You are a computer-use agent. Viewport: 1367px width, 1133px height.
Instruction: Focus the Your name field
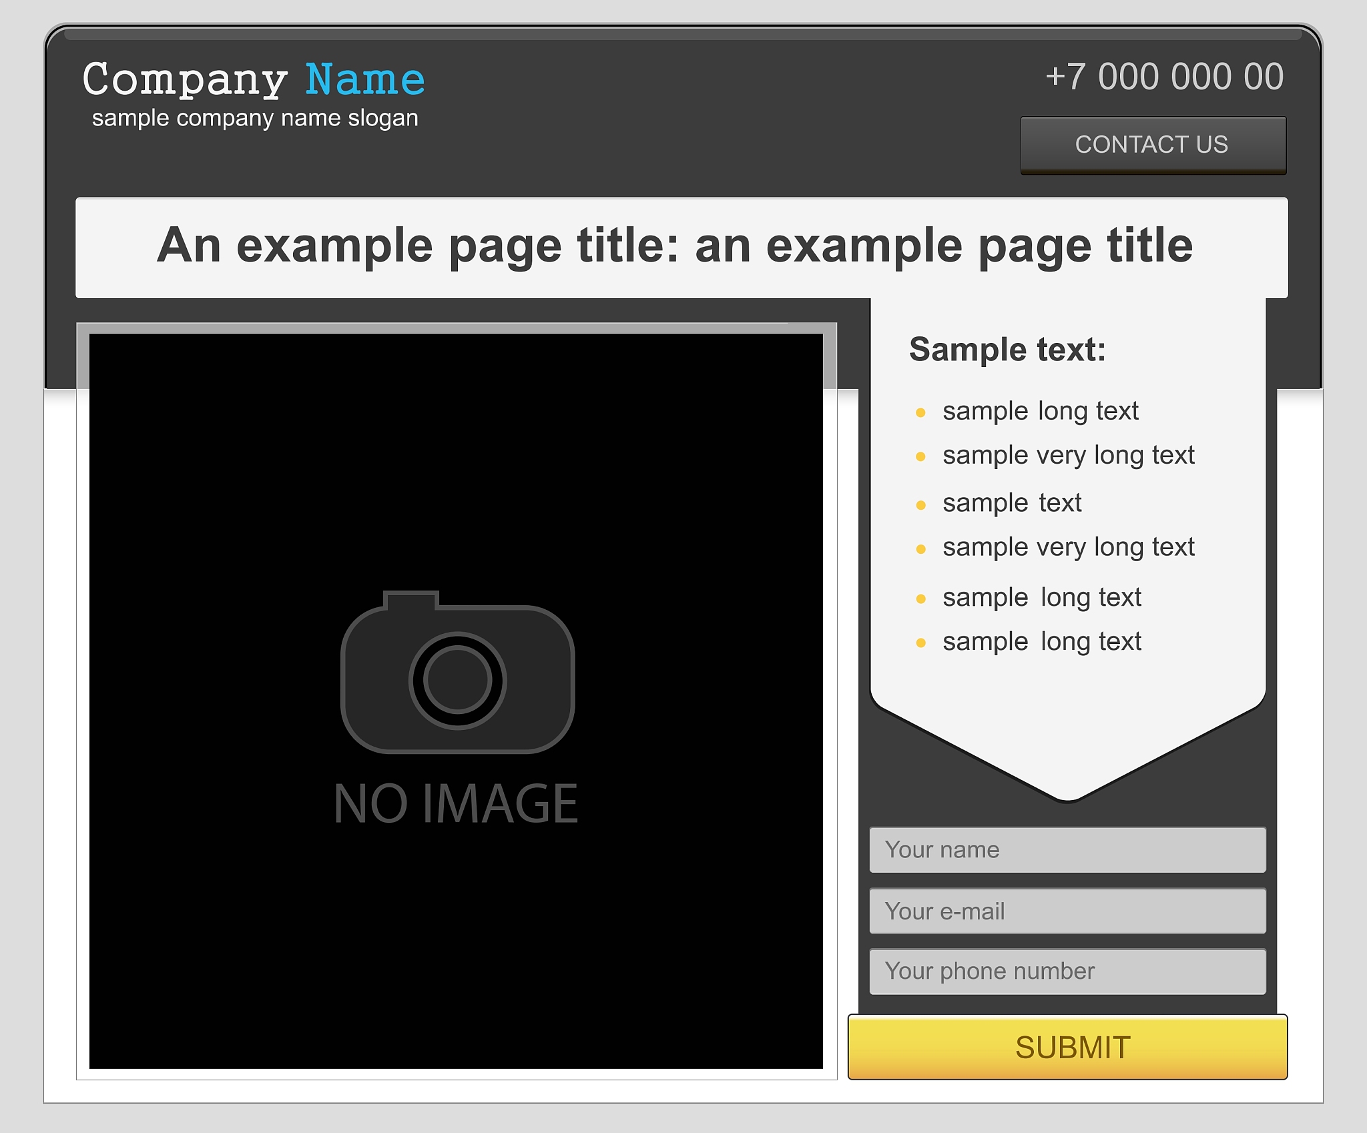point(1067,850)
